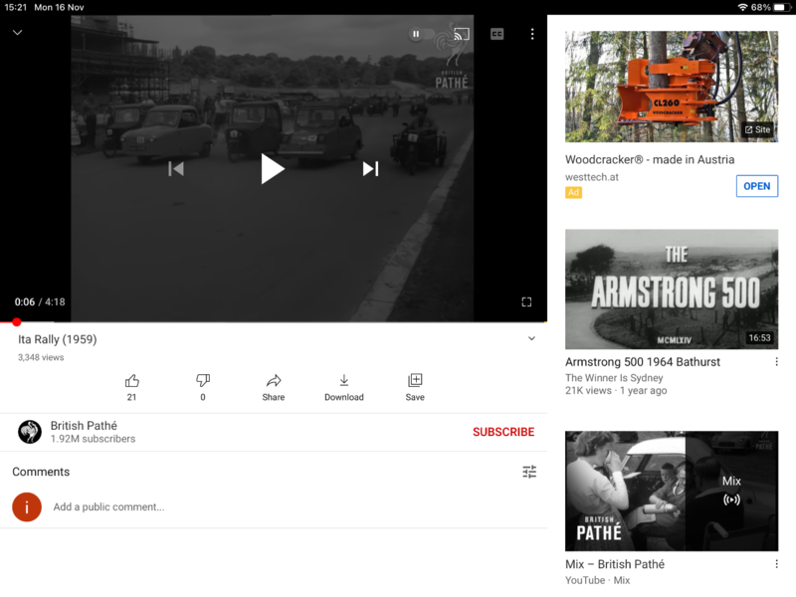796x597 pixels.
Task: Click the Cast to device icon
Action: tap(461, 34)
